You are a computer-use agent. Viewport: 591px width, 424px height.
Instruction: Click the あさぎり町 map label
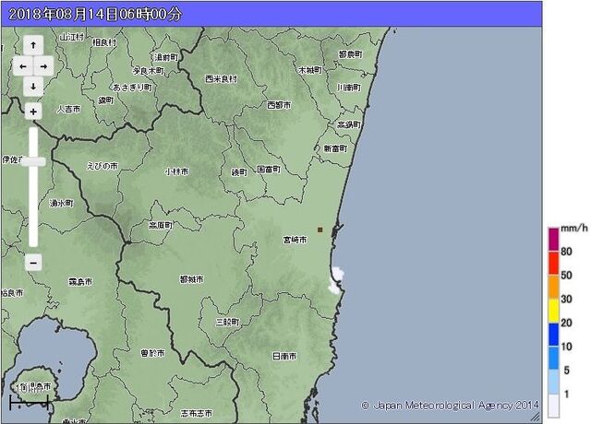tap(132, 88)
